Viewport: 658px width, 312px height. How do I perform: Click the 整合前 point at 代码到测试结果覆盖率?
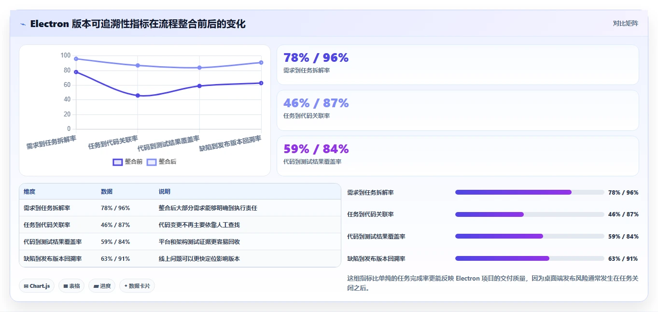coord(199,86)
